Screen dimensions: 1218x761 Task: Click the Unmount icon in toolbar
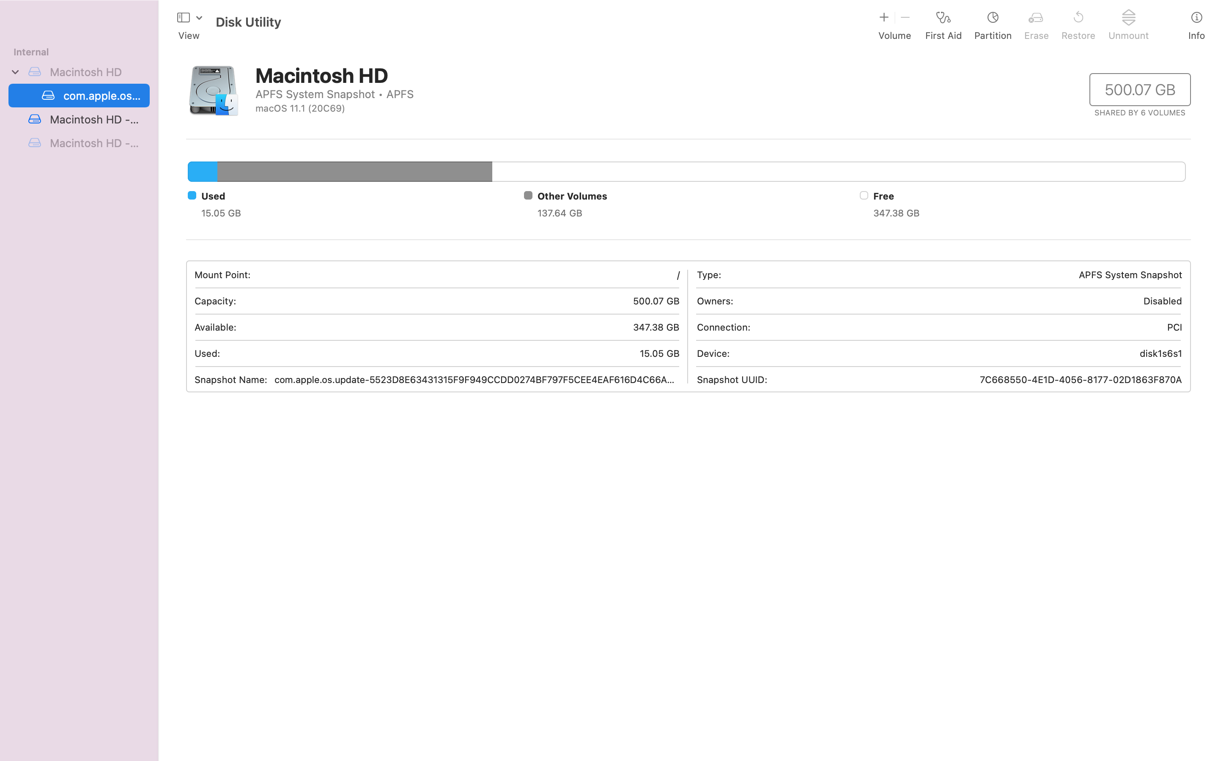click(x=1128, y=18)
